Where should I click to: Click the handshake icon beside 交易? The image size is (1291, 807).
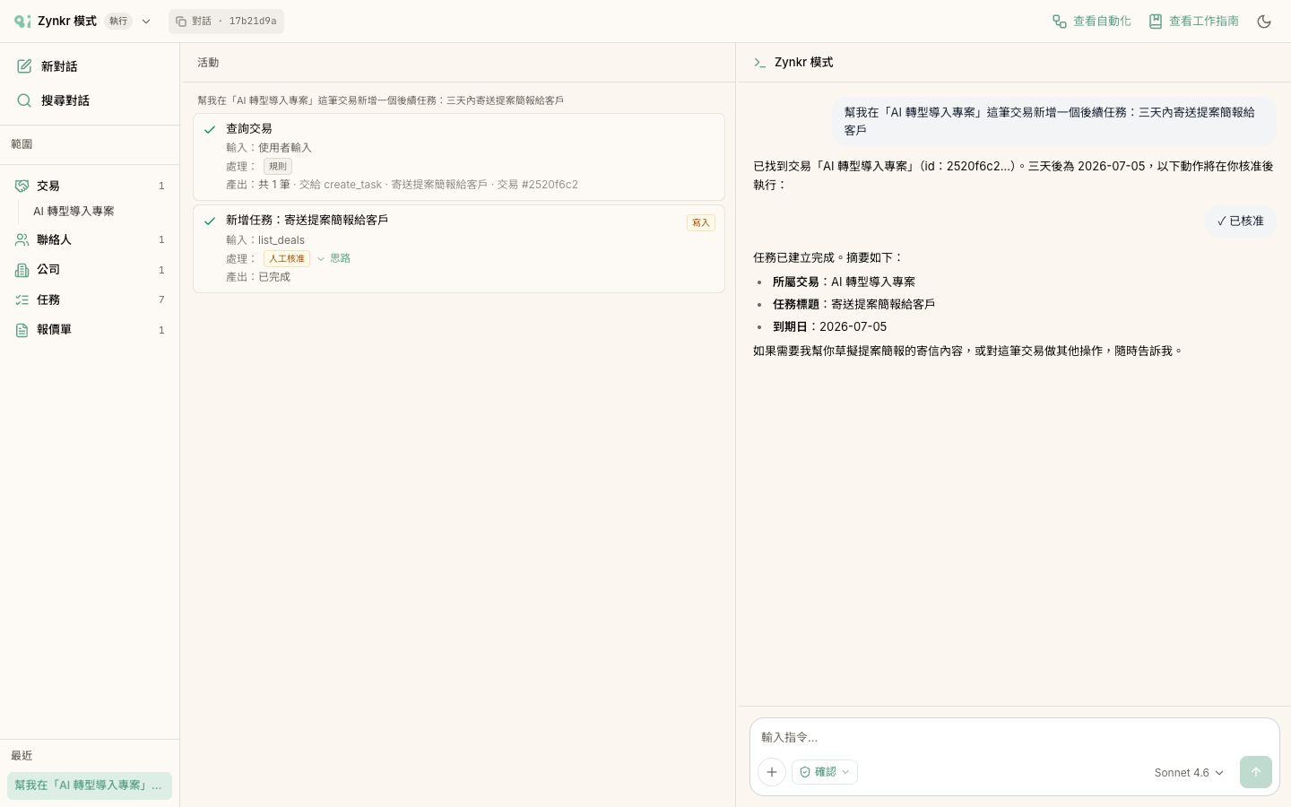point(22,186)
